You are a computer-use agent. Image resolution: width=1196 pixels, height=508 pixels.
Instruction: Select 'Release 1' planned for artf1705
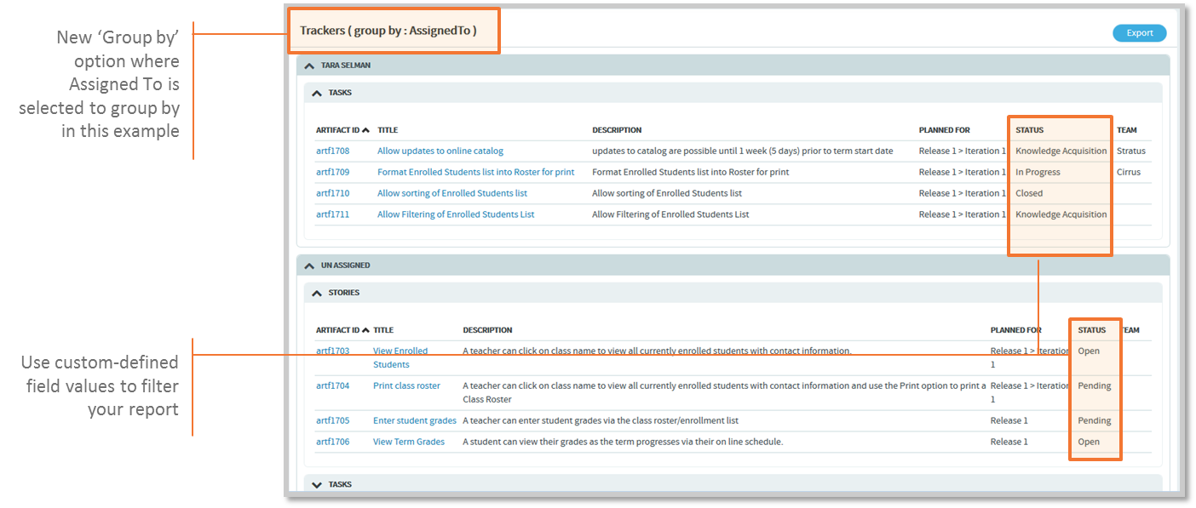pos(1009,420)
